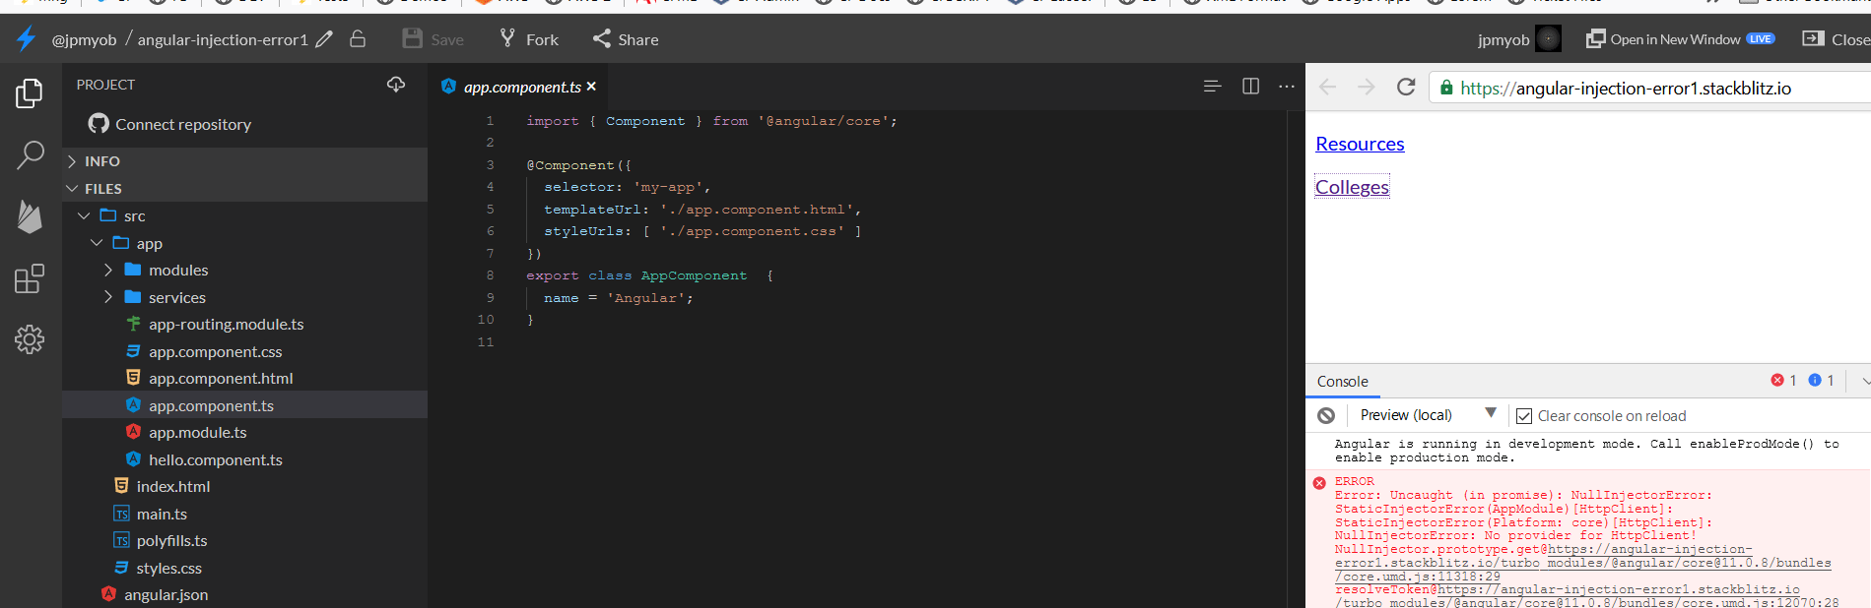
Task: Select app.component.ts in file tree
Action: [x=244, y=405]
